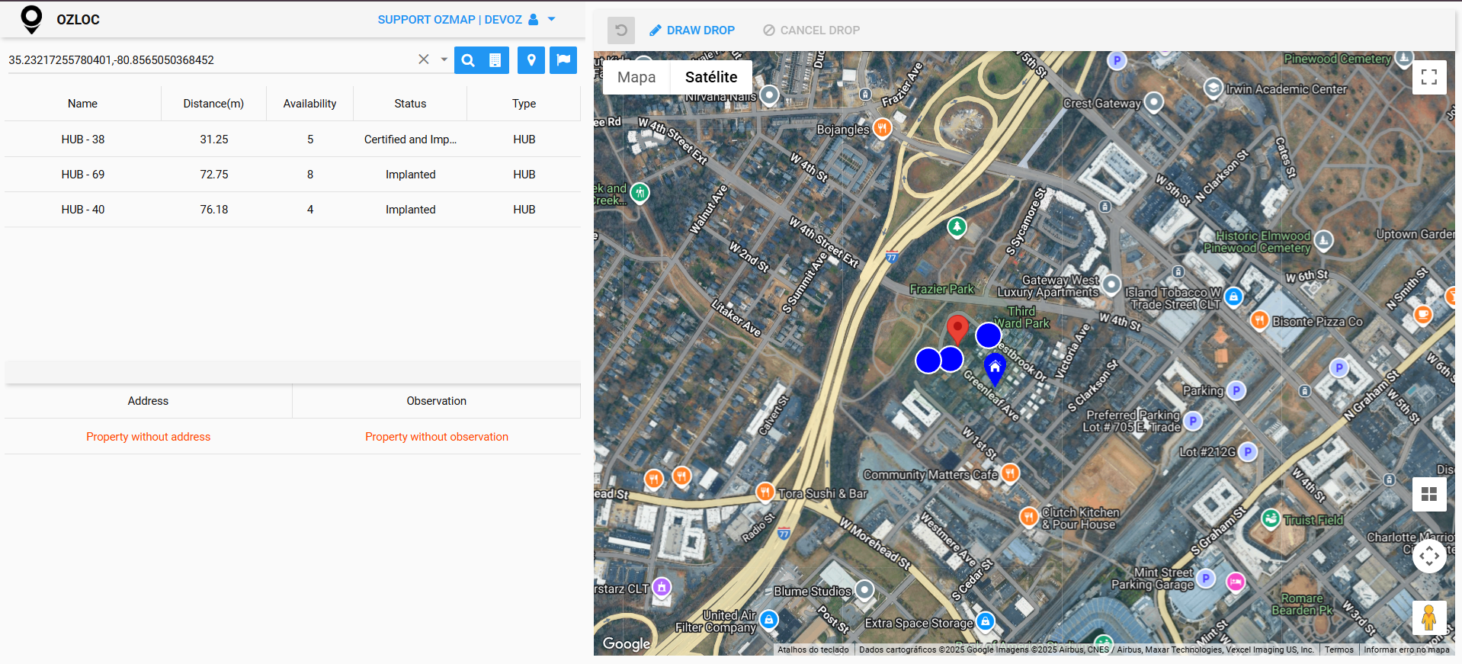
Task: Click the OZLOC location pin logo
Action: pyautogui.click(x=31, y=19)
